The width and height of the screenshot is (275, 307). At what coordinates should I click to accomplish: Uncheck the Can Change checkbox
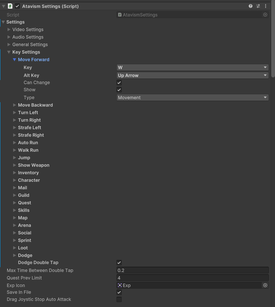(x=119, y=83)
